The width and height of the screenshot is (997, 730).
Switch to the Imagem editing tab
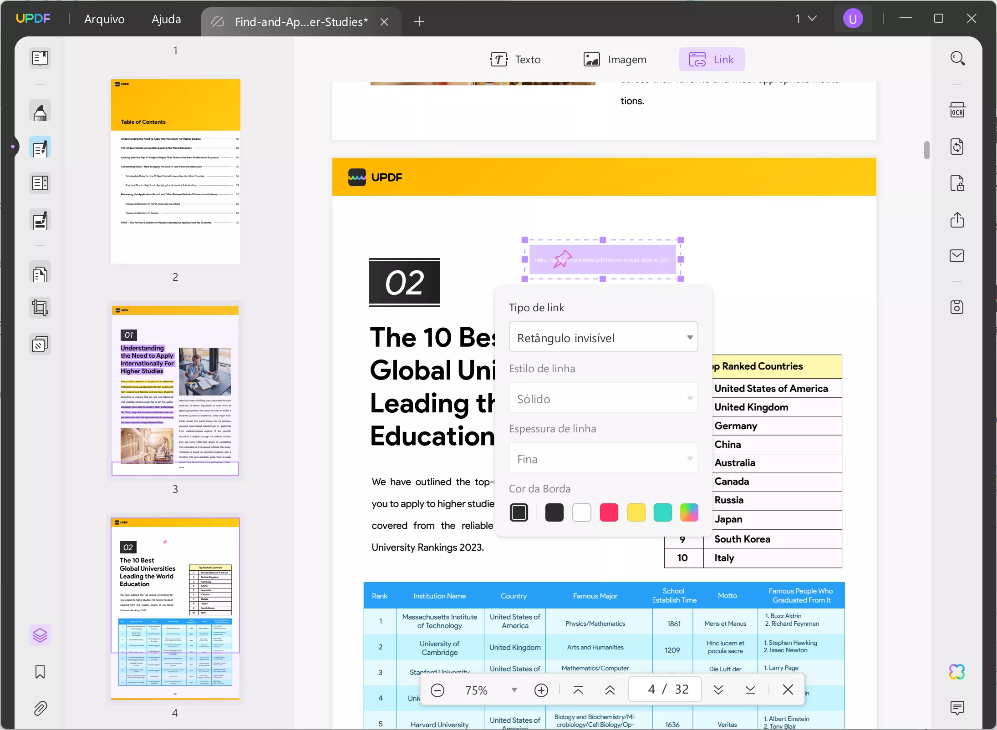(615, 60)
